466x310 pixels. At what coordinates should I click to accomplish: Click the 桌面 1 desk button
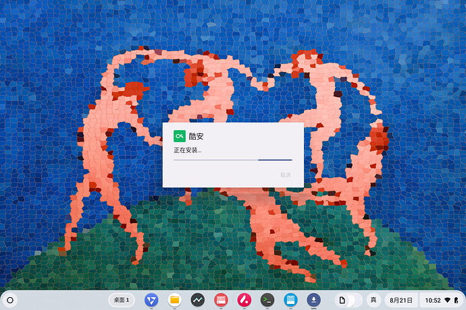tap(122, 300)
